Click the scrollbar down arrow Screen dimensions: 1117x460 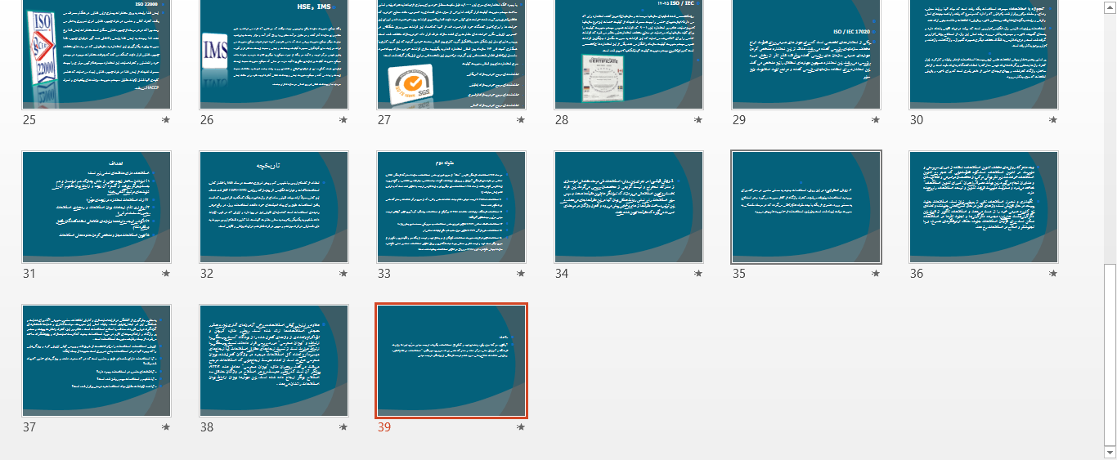[1110, 453]
